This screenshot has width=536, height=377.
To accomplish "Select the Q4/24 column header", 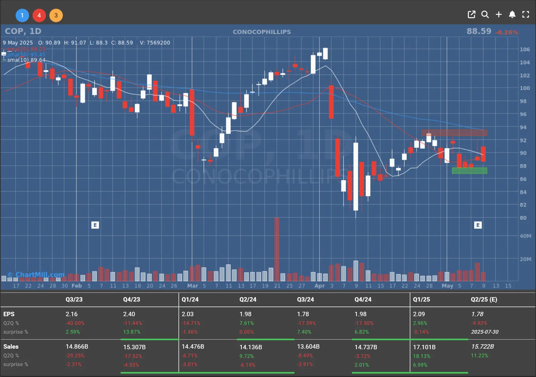I will coord(363,299).
